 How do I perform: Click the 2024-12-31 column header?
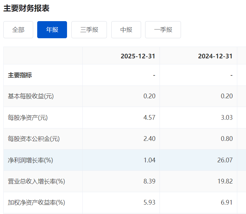215,56
